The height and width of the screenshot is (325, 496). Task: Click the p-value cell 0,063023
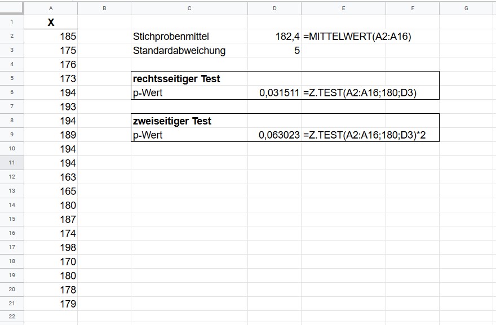[279, 135]
